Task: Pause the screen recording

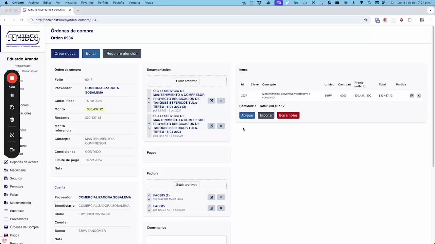Action: [12, 95]
